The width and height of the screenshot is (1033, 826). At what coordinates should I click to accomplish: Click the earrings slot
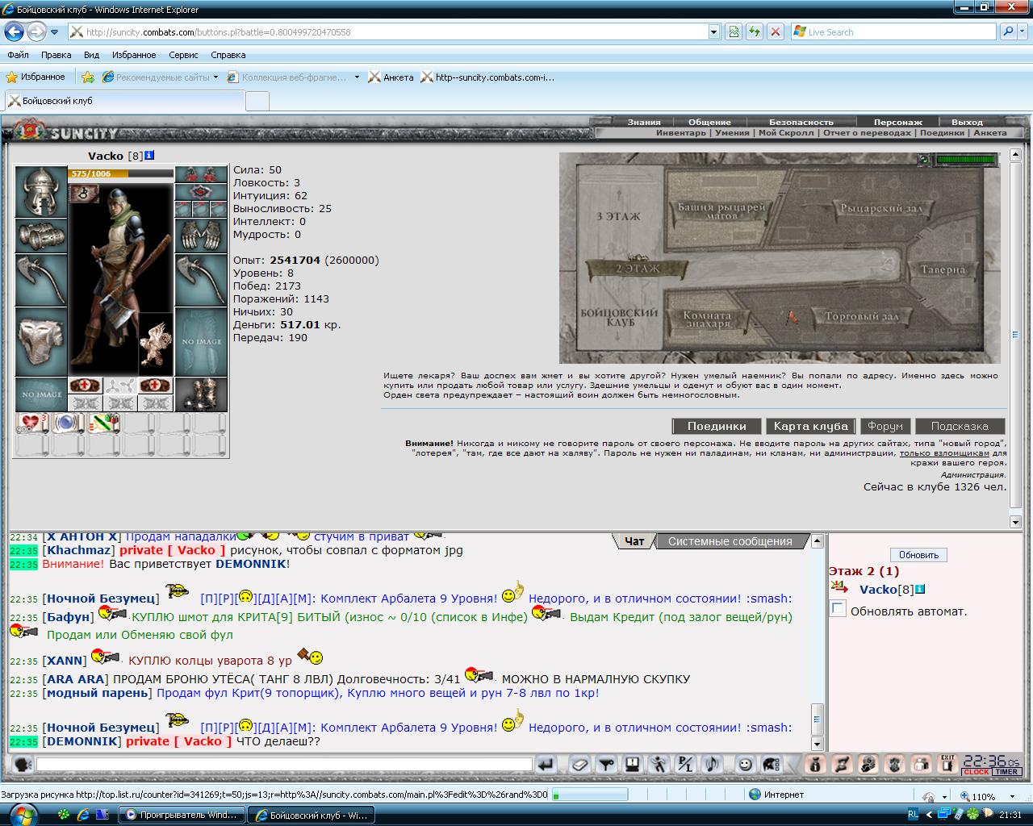click(202, 175)
